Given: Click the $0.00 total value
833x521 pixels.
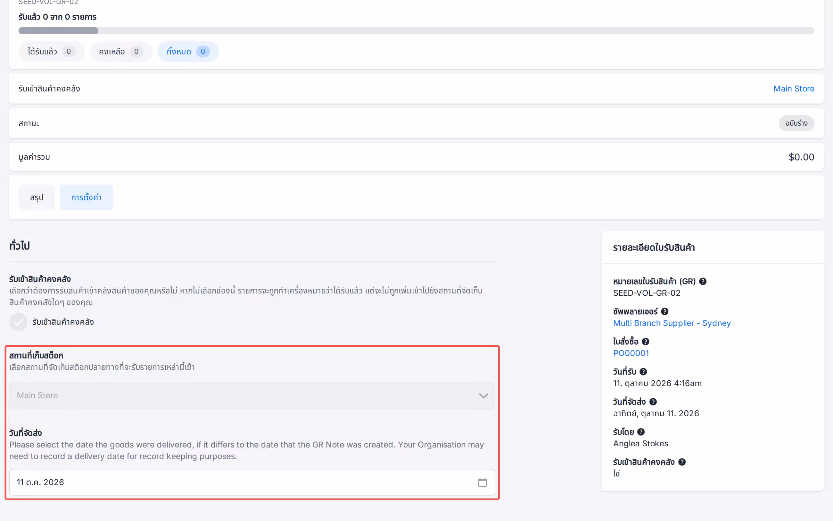Looking at the screenshot, I should coord(801,157).
